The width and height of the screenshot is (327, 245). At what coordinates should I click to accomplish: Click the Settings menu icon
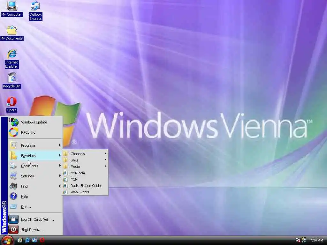[14, 176]
